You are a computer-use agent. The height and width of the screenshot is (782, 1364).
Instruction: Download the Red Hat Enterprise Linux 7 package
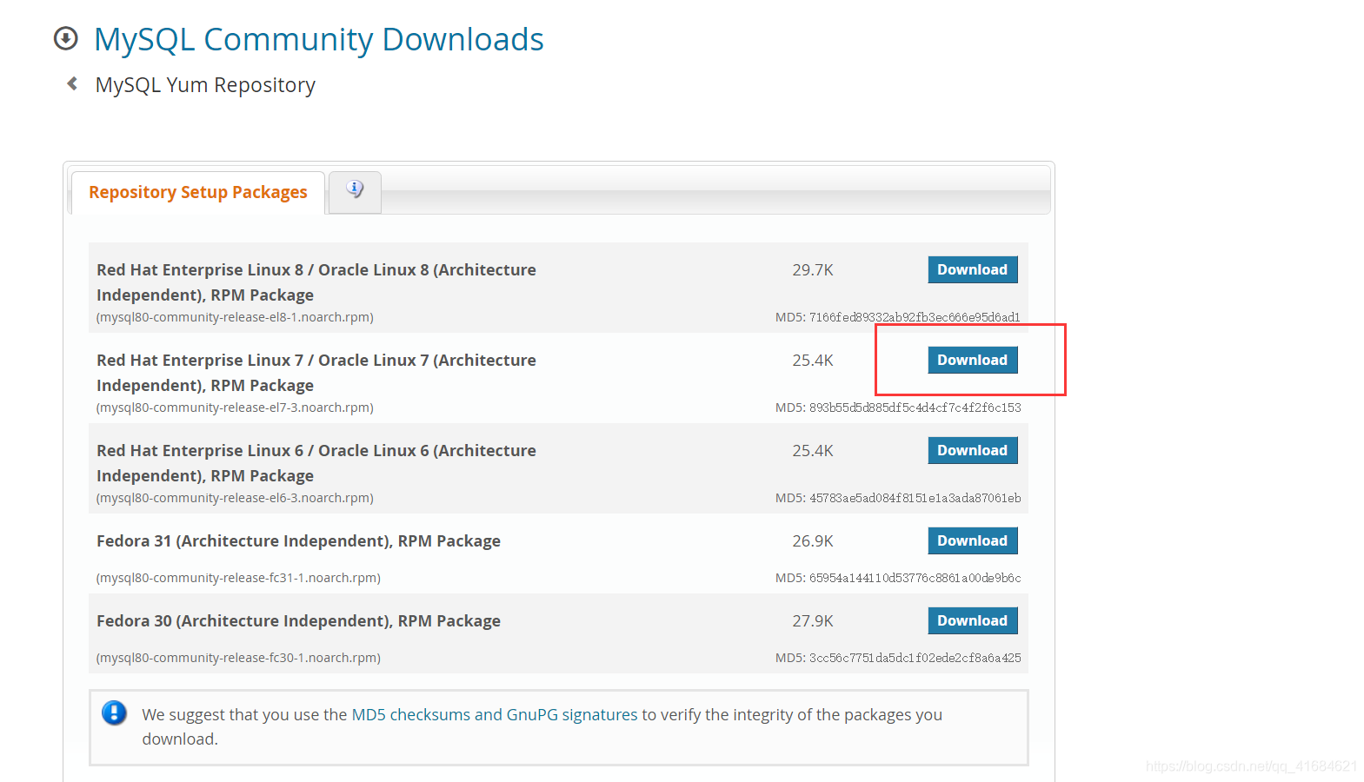(973, 360)
